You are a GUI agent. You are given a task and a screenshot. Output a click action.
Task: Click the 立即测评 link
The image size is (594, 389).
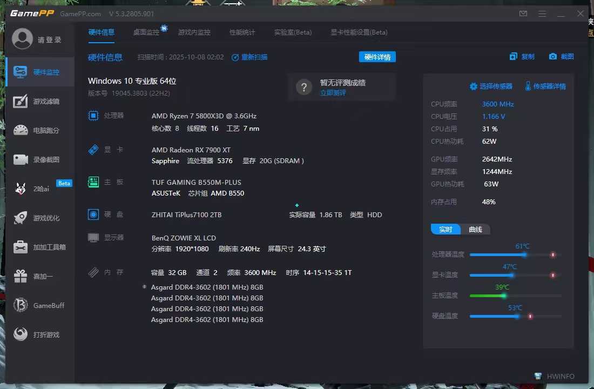pos(333,93)
